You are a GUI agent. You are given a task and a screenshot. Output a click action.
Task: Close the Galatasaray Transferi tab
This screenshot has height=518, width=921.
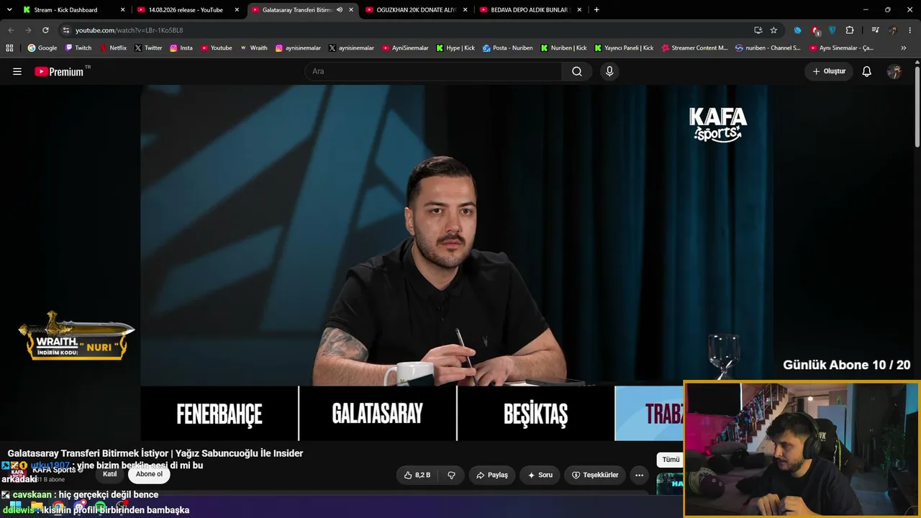[x=351, y=10]
